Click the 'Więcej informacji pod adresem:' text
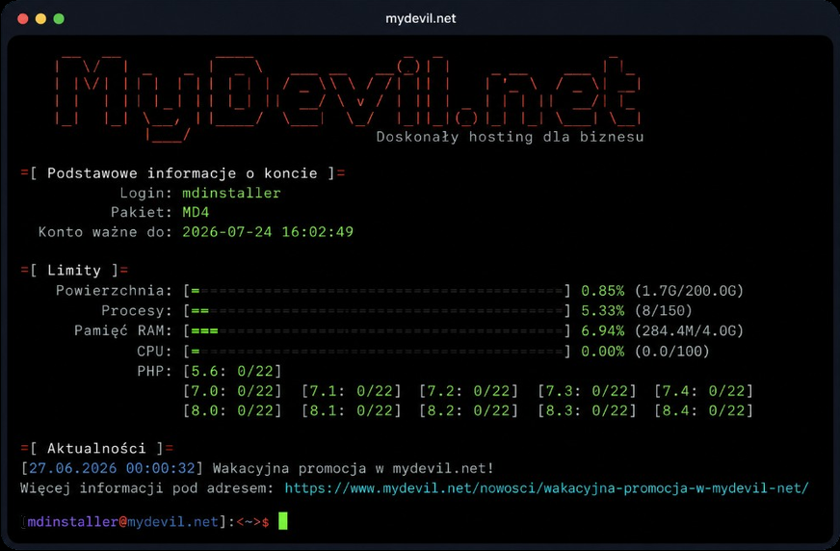Image resolution: width=840 pixels, height=551 pixels. (147, 488)
